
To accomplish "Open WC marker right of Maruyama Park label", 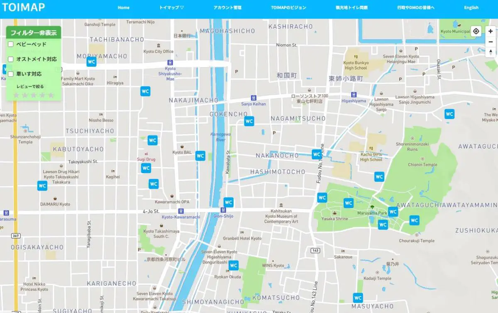I will [393, 212].
